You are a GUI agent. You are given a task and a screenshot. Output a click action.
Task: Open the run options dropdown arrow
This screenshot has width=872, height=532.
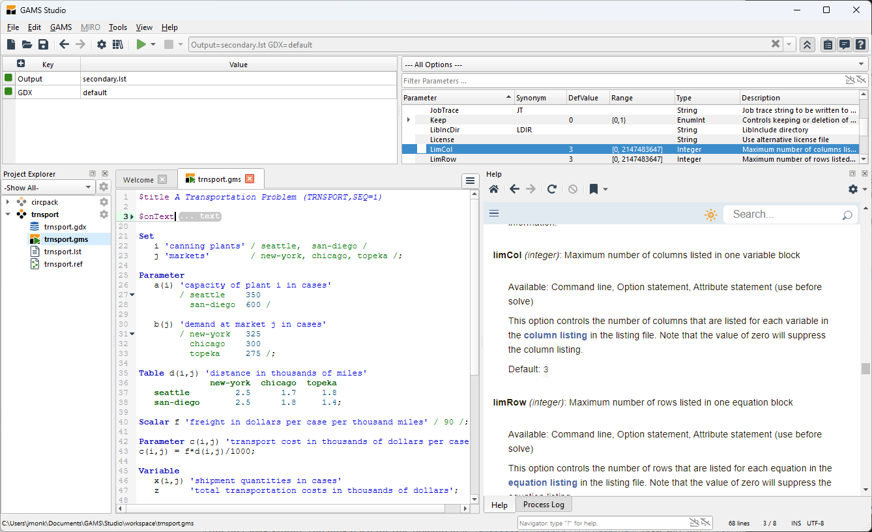(x=153, y=44)
